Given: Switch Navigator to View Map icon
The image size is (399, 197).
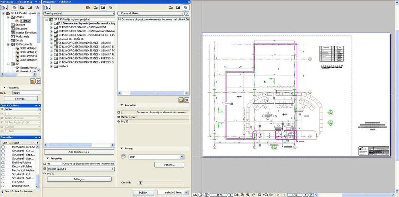Looking at the screenshot, I should tap(23, 7).
